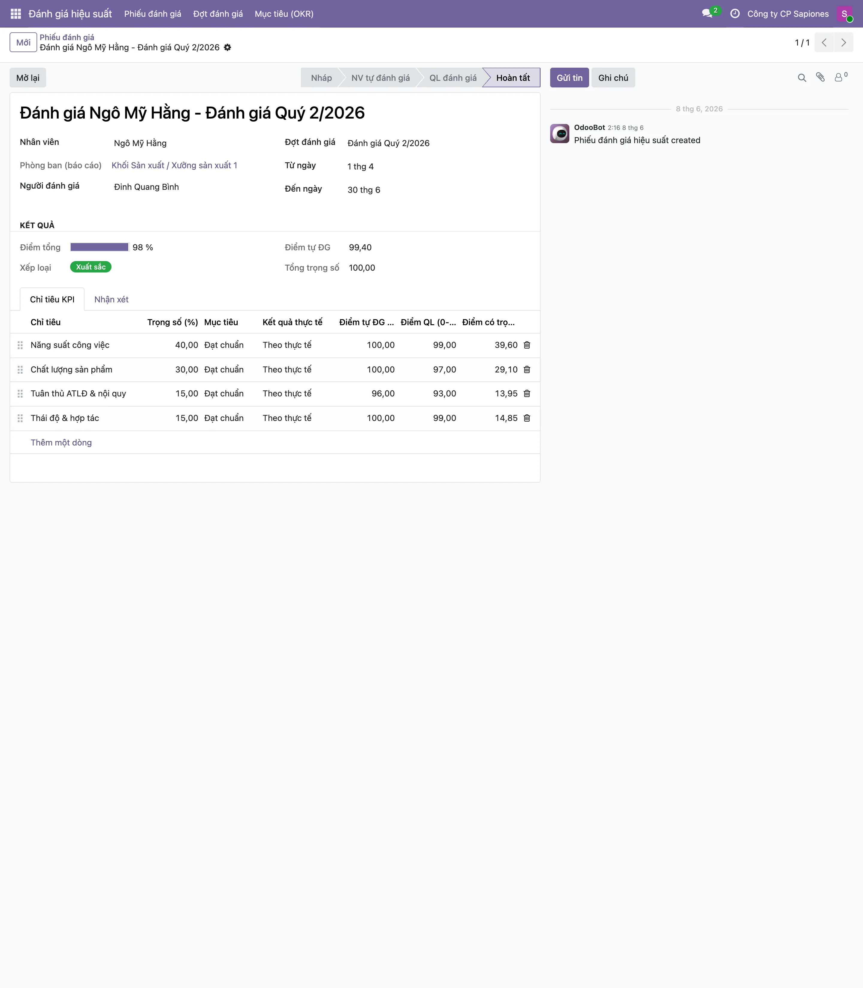This screenshot has width=863, height=988.
Task: Show followers icon in chatter
Action: point(840,77)
